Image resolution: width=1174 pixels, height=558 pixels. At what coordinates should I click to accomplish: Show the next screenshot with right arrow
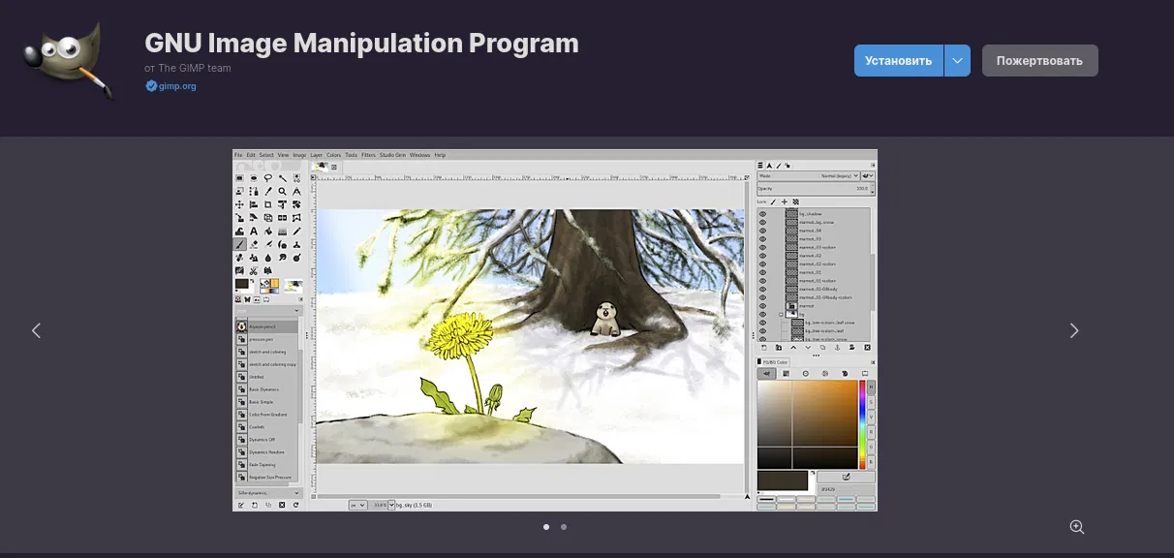(1073, 330)
